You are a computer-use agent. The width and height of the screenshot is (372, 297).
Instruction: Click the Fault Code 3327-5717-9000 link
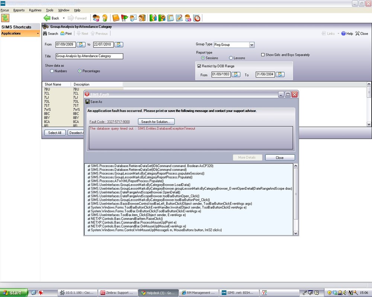110,122
